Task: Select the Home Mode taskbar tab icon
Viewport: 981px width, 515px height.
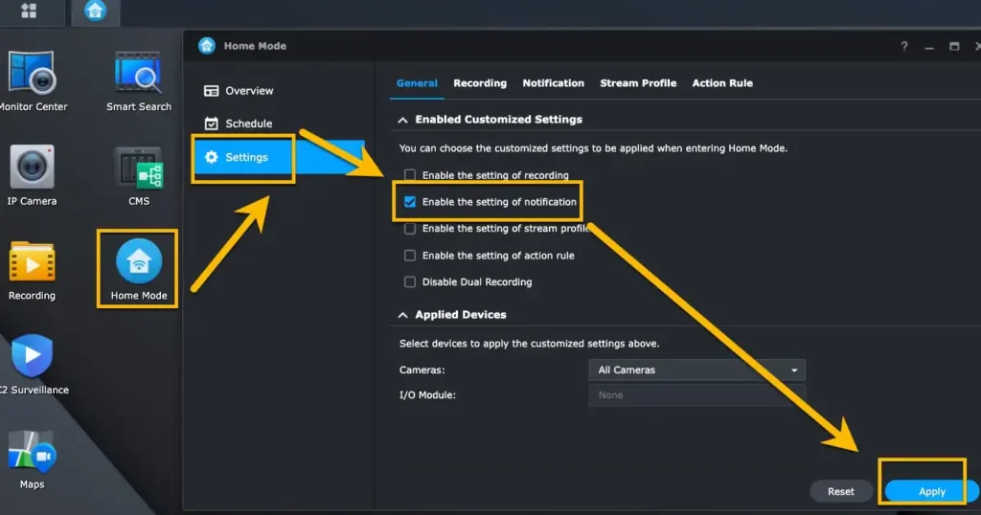Action: click(x=95, y=11)
